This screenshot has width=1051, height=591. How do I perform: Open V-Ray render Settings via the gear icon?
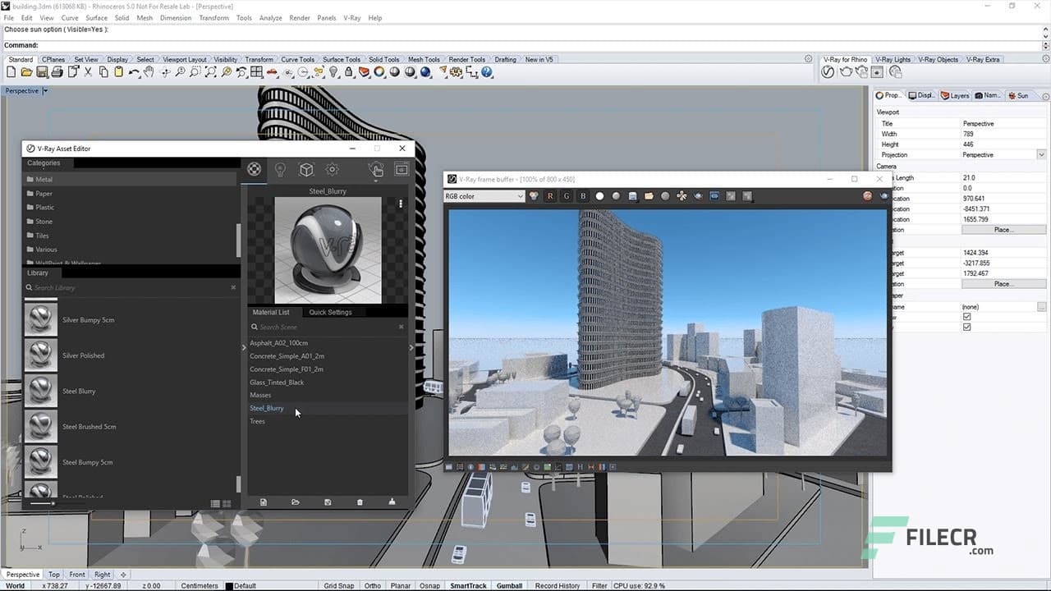coord(333,169)
